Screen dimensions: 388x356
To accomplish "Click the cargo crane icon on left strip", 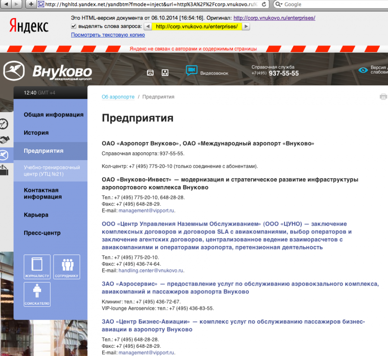I will [4, 170].
